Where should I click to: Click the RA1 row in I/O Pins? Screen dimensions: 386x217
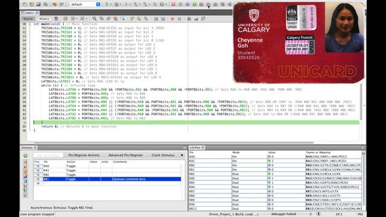tap(275, 161)
